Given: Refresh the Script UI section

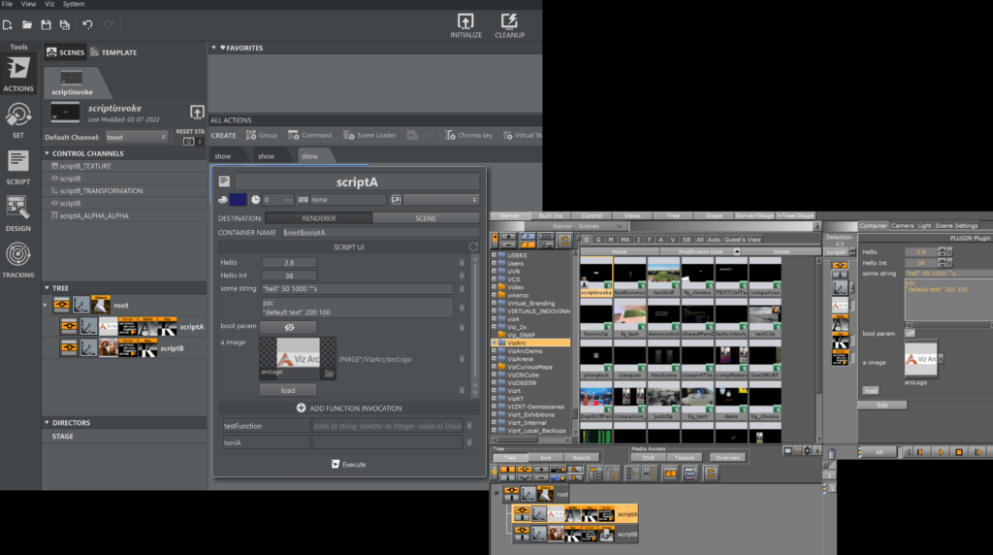Looking at the screenshot, I should pyautogui.click(x=473, y=246).
